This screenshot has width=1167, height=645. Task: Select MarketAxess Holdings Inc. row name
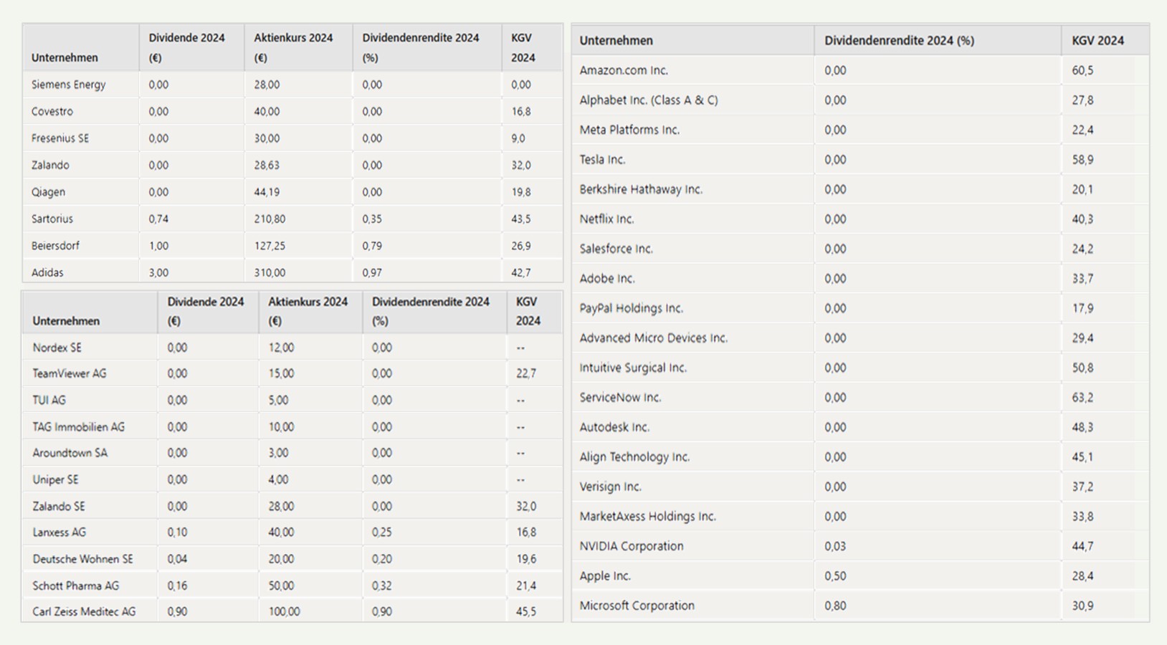pyautogui.click(x=647, y=517)
